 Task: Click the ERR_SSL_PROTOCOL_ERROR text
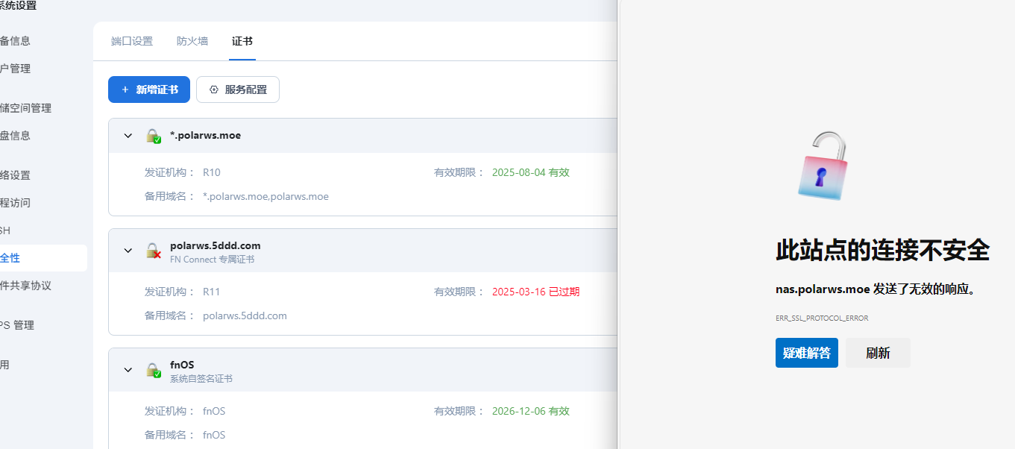click(822, 318)
